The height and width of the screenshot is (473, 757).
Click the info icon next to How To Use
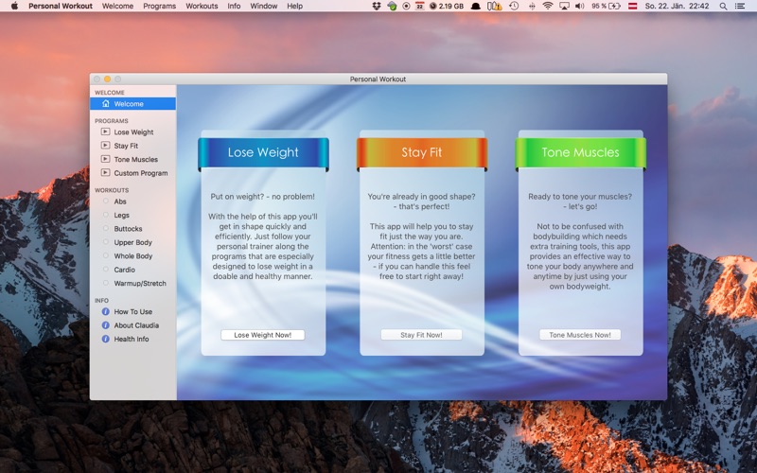[x=105, y=312]
